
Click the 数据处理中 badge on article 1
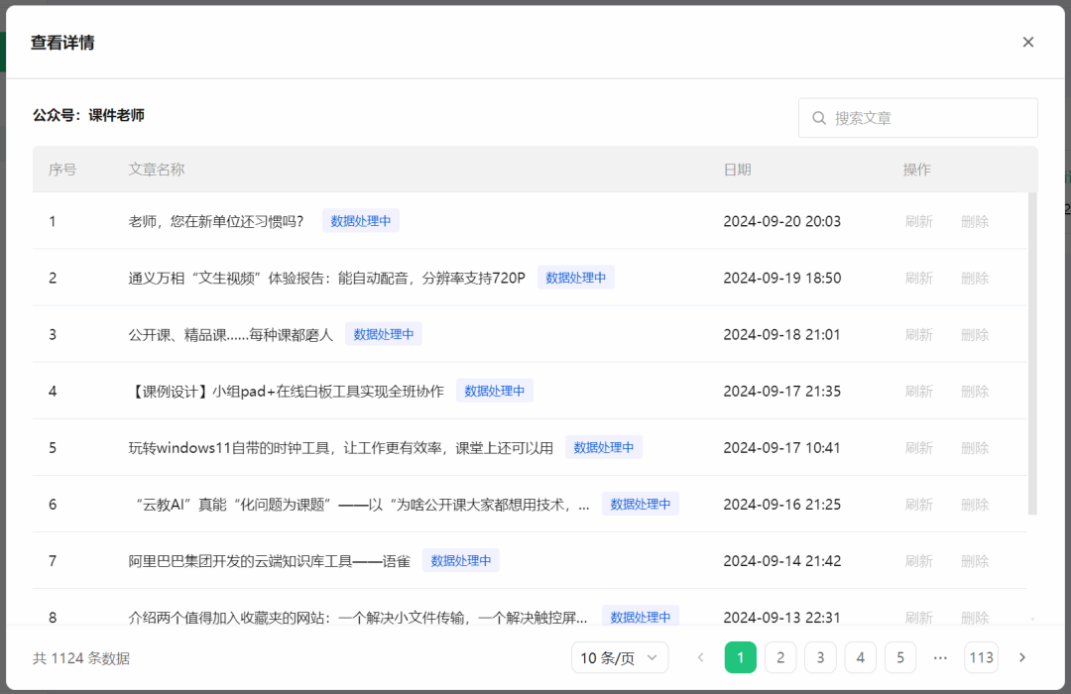click(361, 220)
